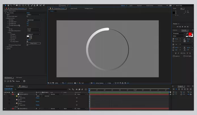Select the Rotation tool
This screenshot has width=197, height=115.
click(x=14, y=5)
